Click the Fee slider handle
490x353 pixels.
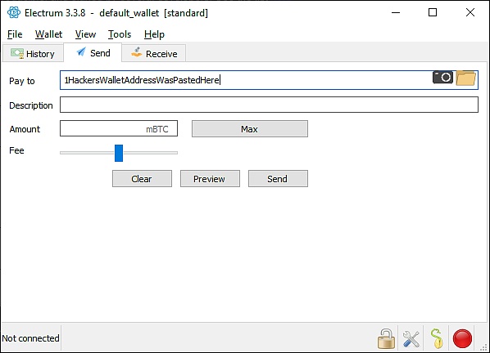pos(119,153)
